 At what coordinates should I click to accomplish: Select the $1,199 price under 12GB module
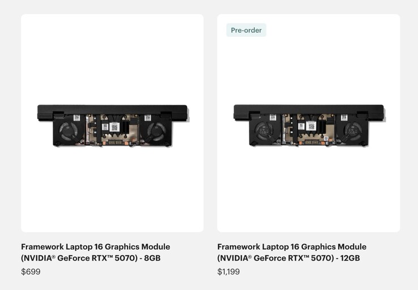(x=228, y=272)
